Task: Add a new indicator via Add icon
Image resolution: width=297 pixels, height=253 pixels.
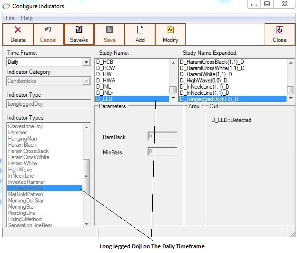Action: click(140, 30)
